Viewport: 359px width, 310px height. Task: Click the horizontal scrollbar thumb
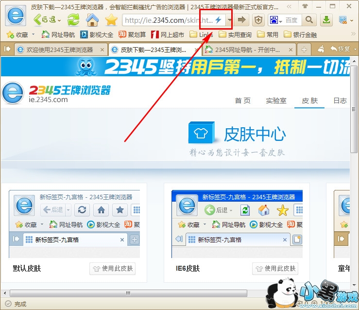pyautogui.click(x=128, y=293)
